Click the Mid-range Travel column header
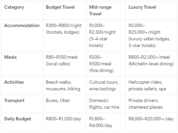The height and width of the screenshot is (133, 178). [x=106, y=10]
